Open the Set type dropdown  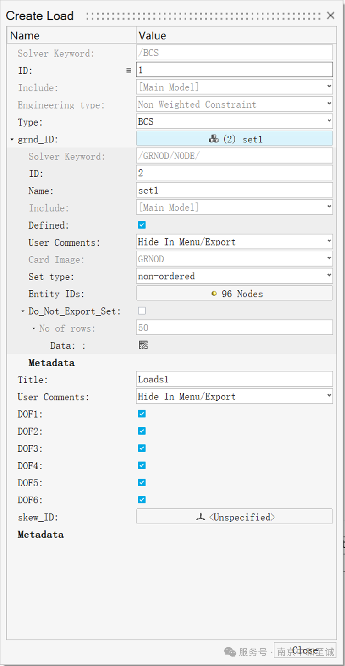point(329,276)
